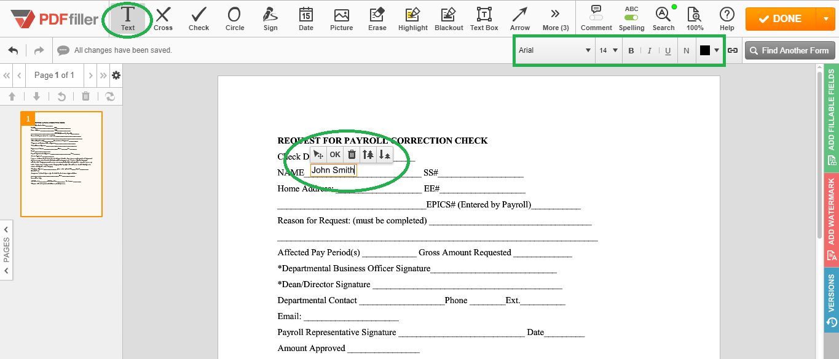Screen dimensions: 839x359
Task: Select the Text tool
Action: (128, 18)
